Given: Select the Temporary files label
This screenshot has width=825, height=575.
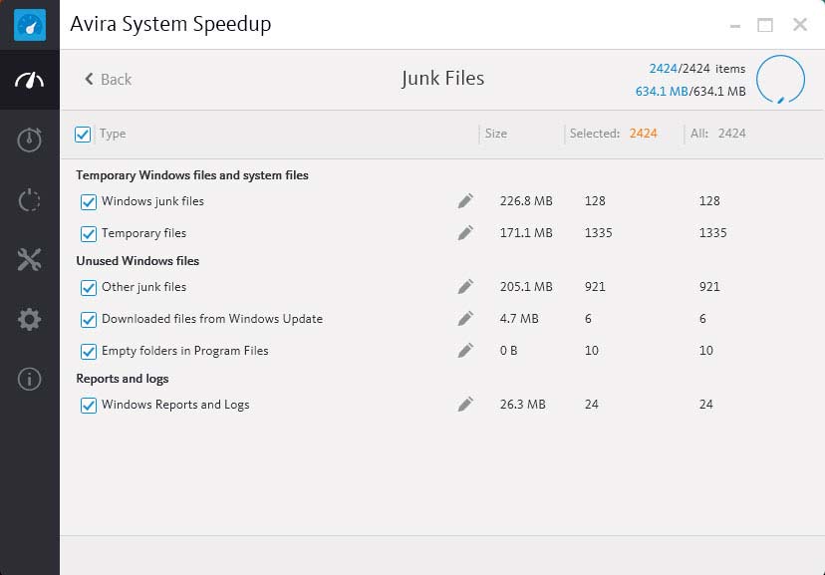Looking at the screenshot, I should coord(143,233).
